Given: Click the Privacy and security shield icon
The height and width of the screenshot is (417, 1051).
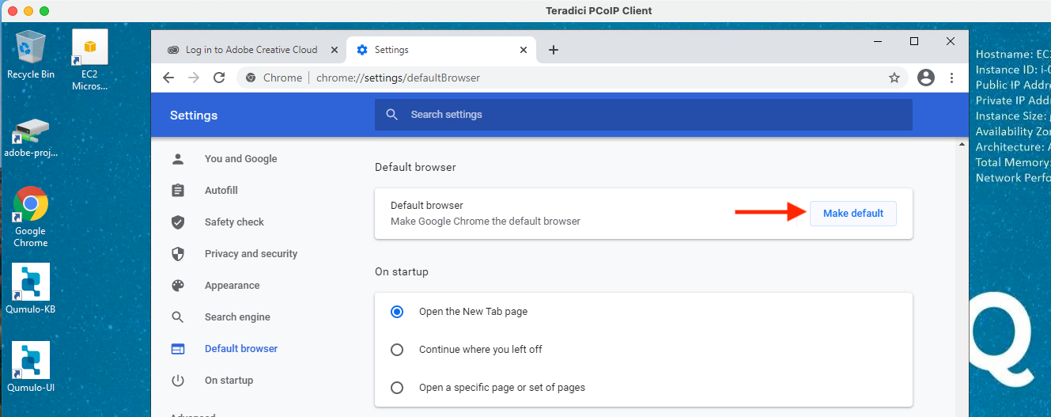Looking at the screenshot, I should 178,254.
